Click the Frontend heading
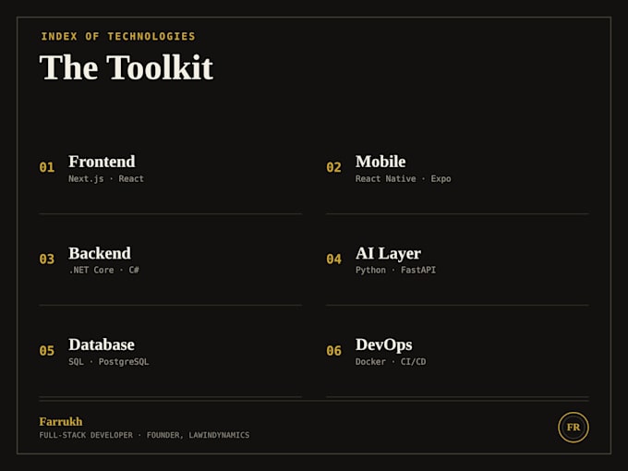The height and width of the screenshot is (471, 628). pos(102,162)
